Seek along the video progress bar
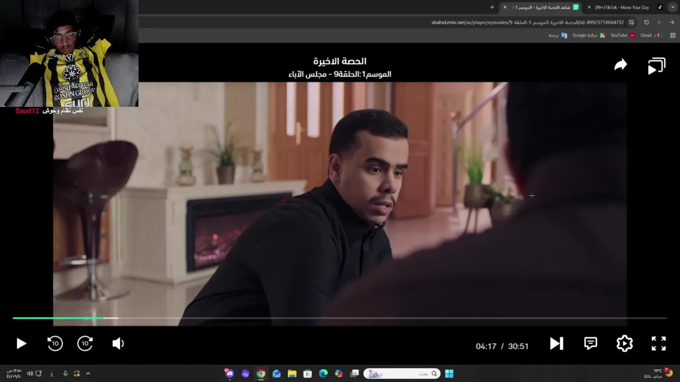Screen dimensions: 680x382 [340, 318]
